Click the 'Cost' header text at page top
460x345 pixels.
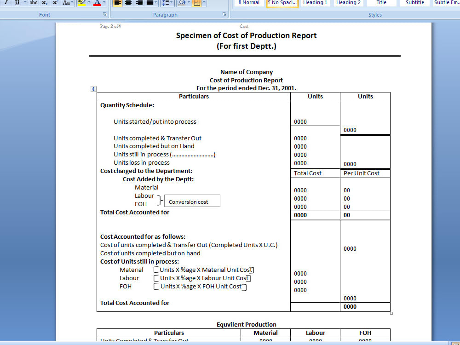click(x=244, y=26)
